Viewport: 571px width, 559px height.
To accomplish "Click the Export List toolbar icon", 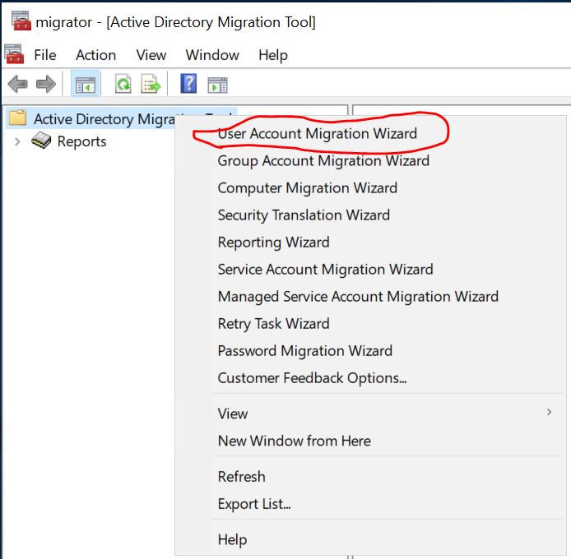I will [x=151, y=84].
